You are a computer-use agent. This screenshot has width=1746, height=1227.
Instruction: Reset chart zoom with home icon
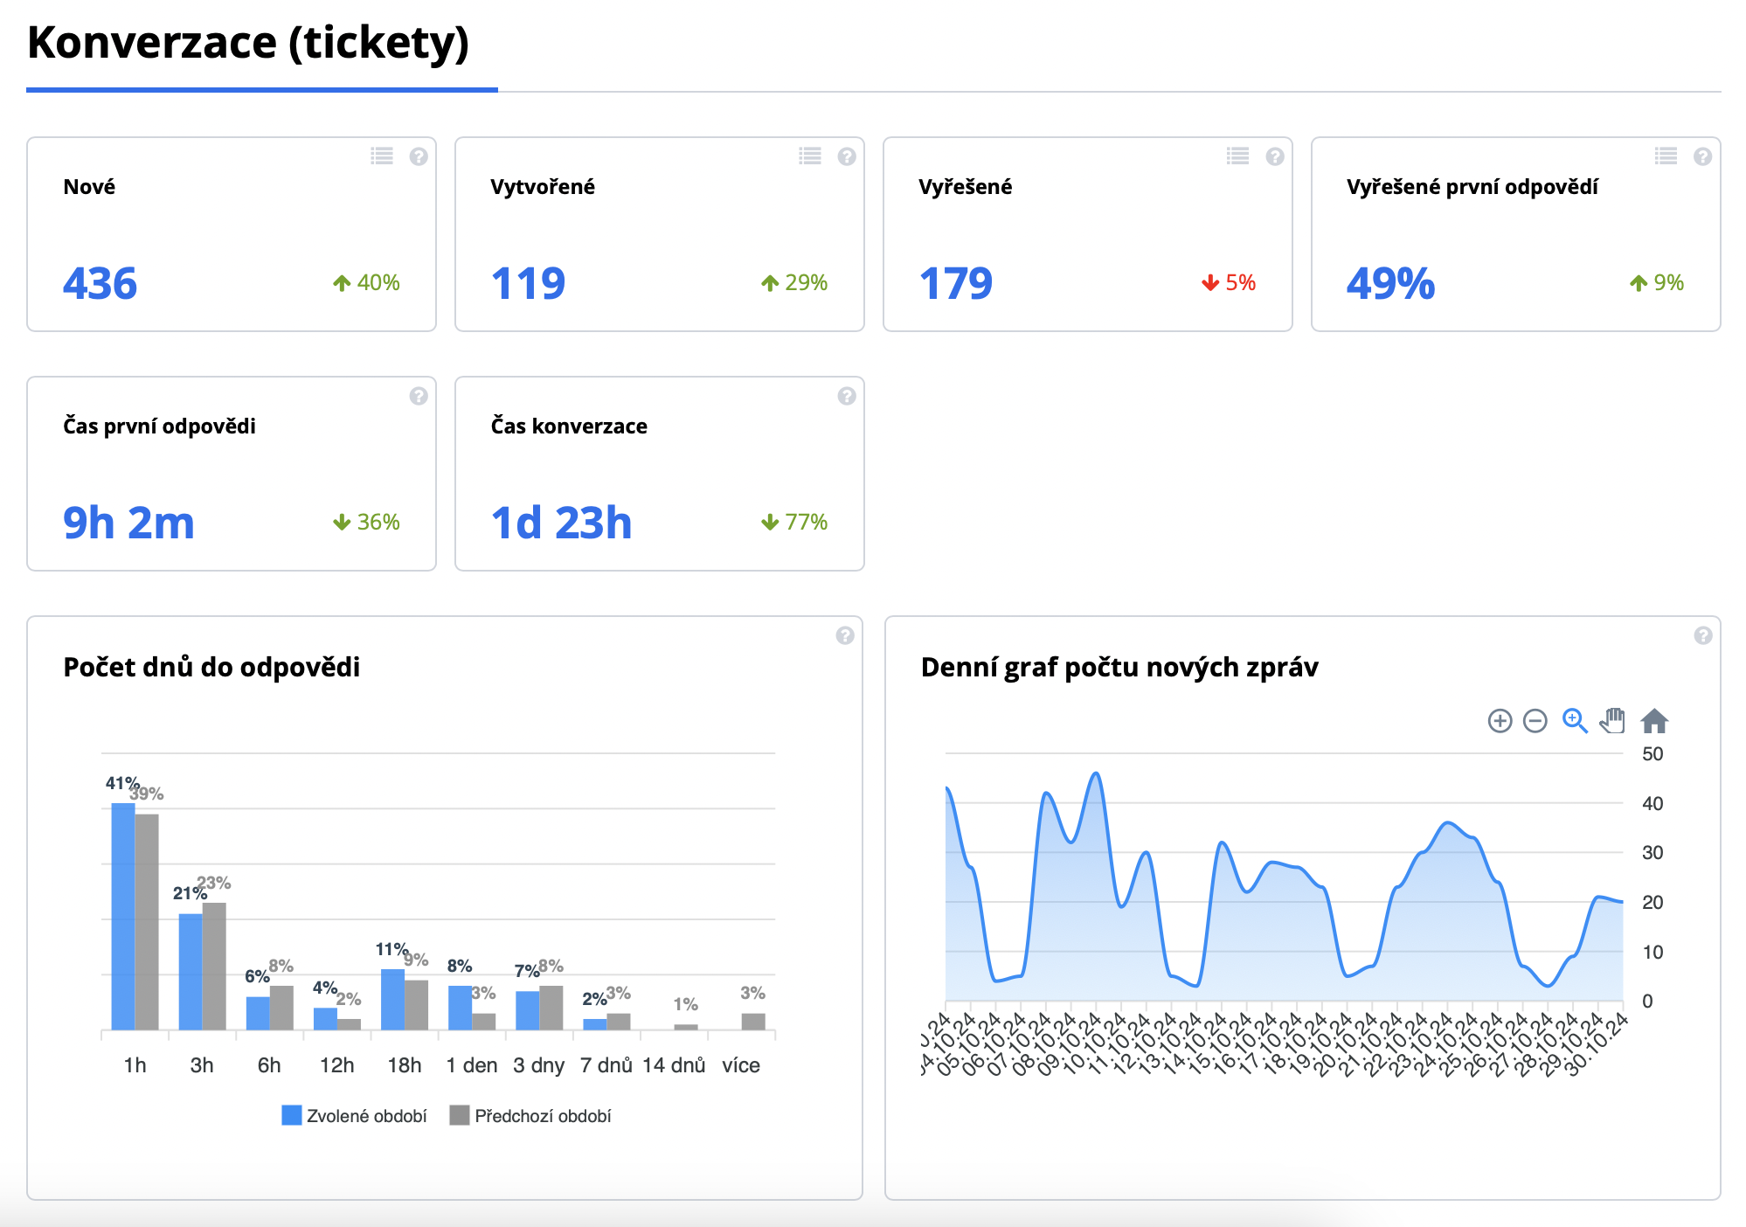tap(1654, 721)
